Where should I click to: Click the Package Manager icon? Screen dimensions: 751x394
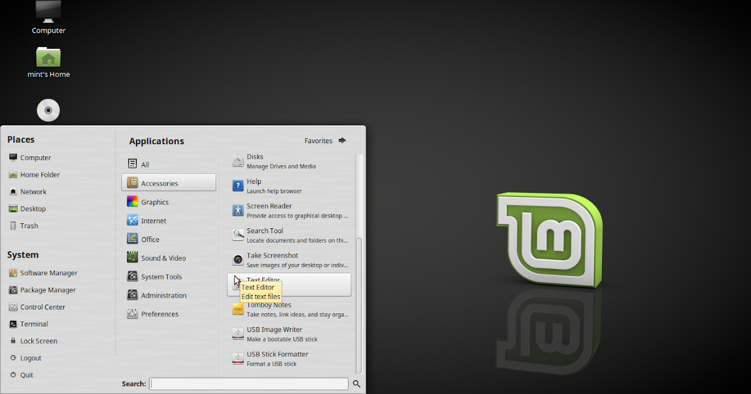(13, 290)
